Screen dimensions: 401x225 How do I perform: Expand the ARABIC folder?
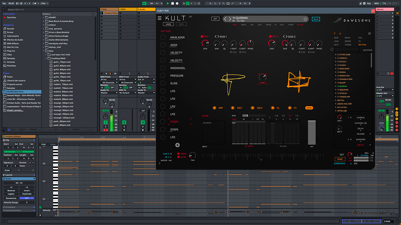pos(43,18)
